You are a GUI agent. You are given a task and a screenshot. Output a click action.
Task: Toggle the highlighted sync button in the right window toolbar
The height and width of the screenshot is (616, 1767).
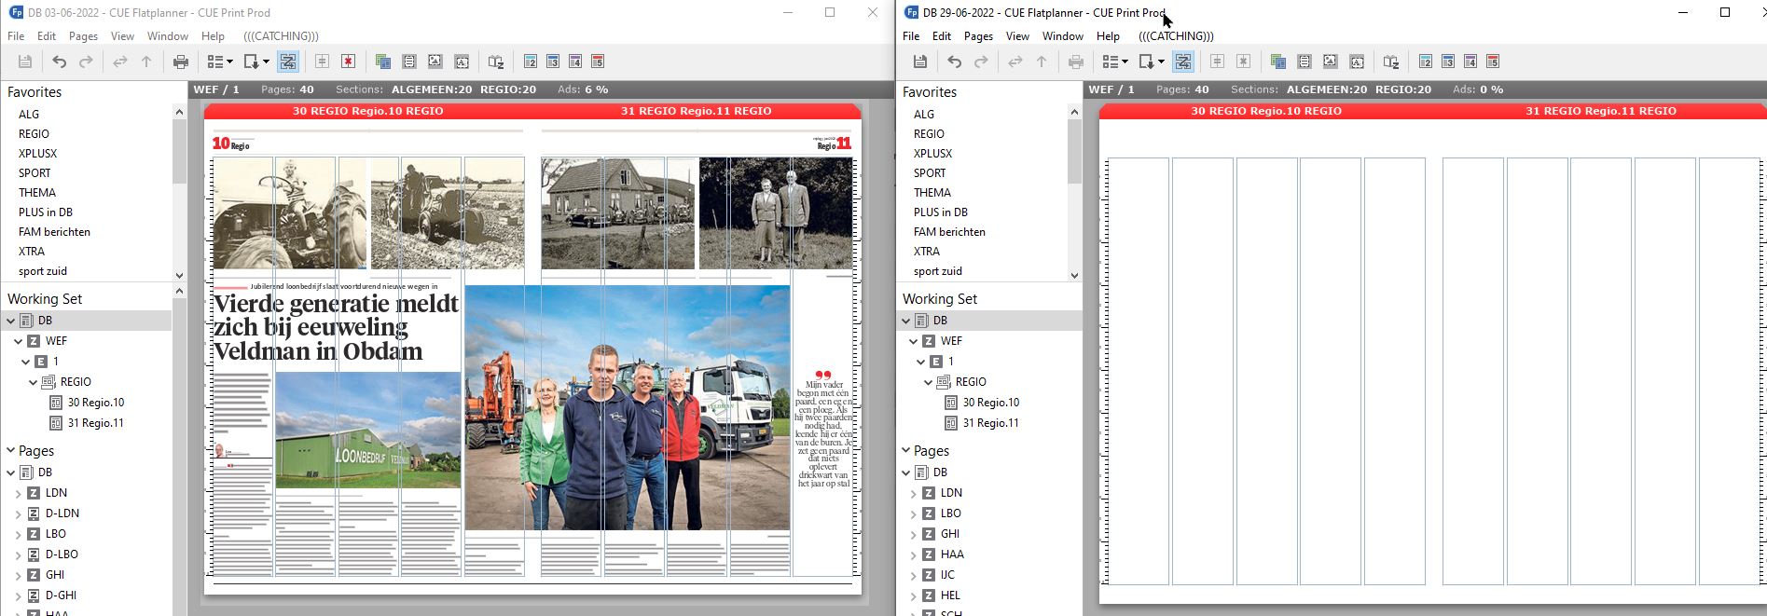tap(1183, 62)
